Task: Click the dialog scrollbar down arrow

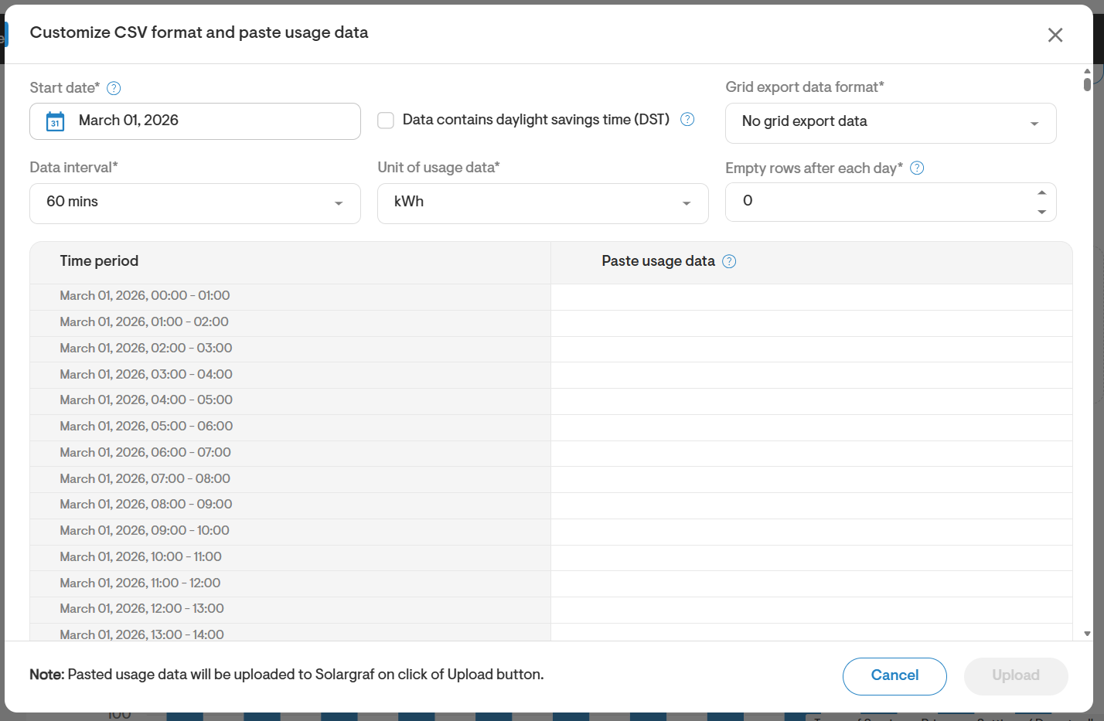Action: tap(1087, 634)
